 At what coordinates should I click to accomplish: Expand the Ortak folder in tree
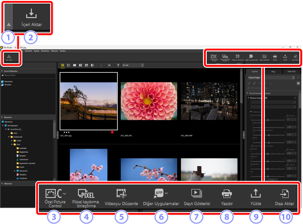click(12, 141)
